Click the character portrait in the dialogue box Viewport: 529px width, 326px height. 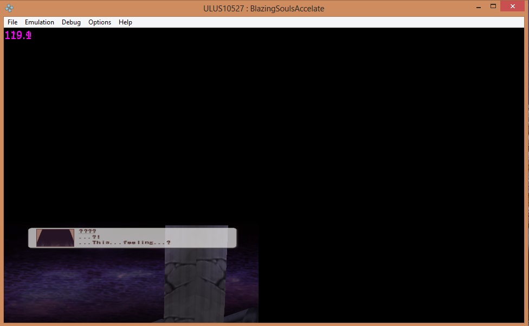click(55, 238)
